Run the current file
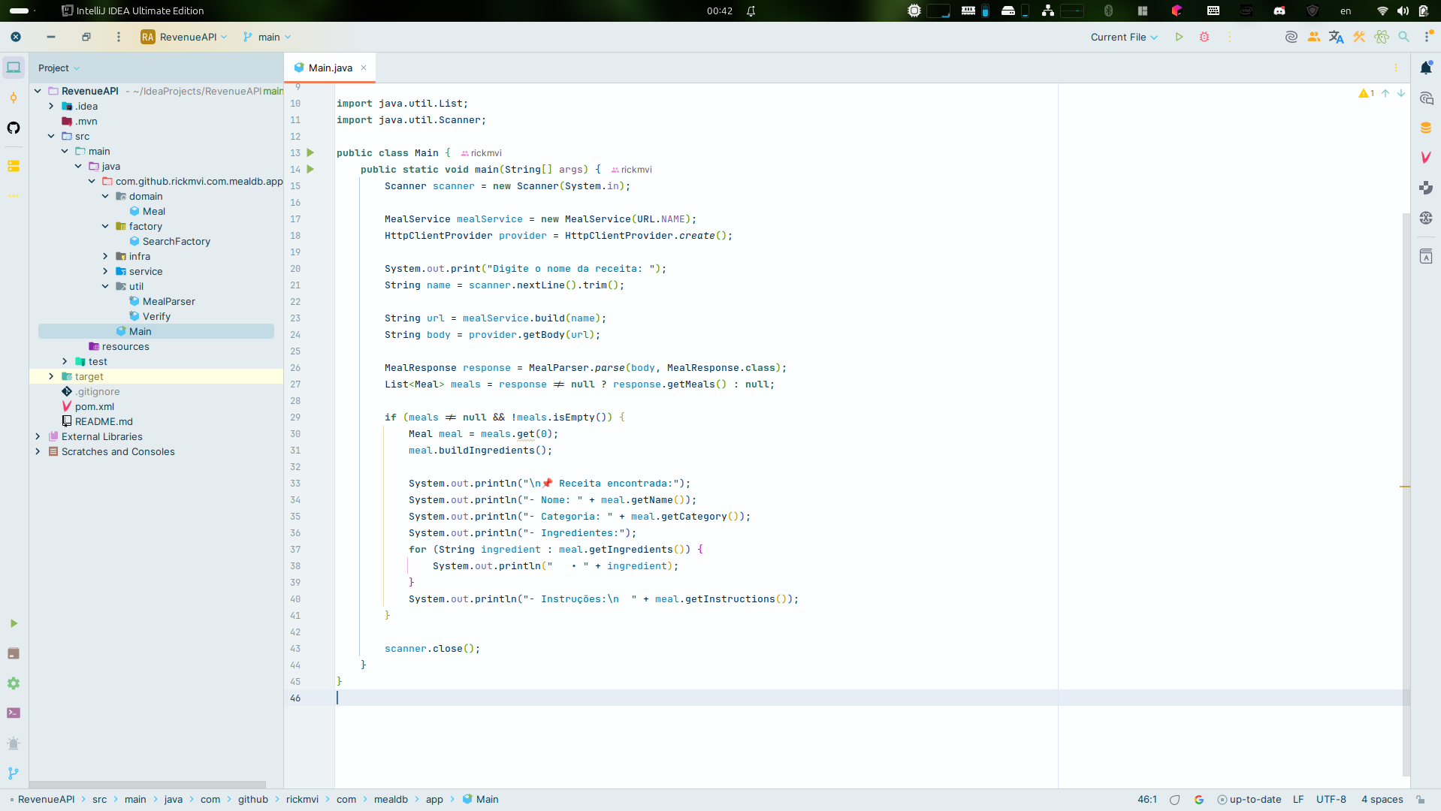 (x=1179, y=37)
